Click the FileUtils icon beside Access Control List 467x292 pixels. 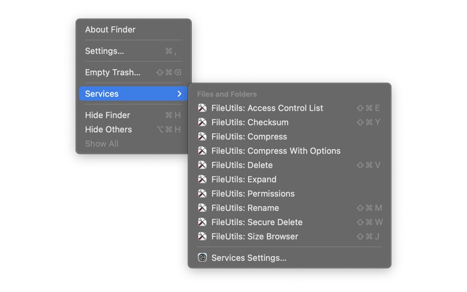[x=202, y=108]
